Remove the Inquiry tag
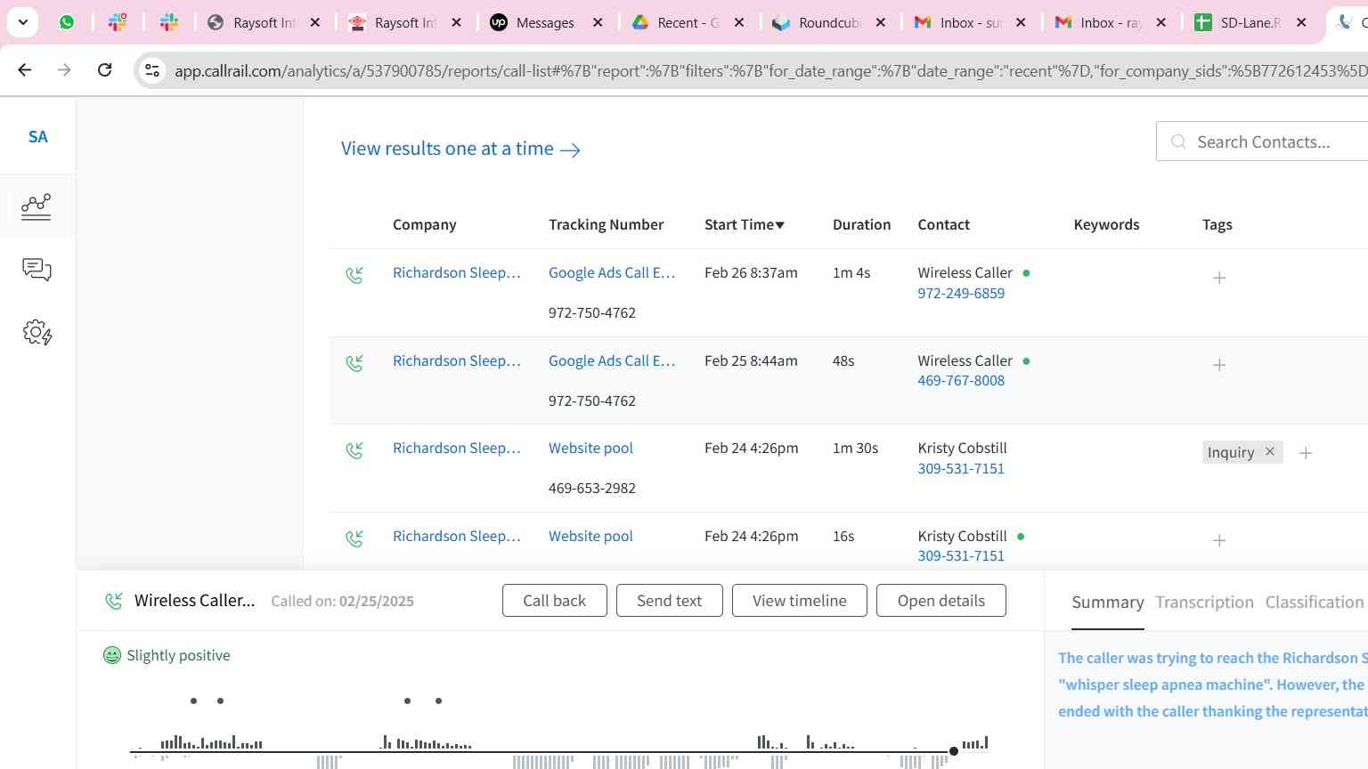Viewport: 1368px width, 769px height. click(x=1270, y=452)
